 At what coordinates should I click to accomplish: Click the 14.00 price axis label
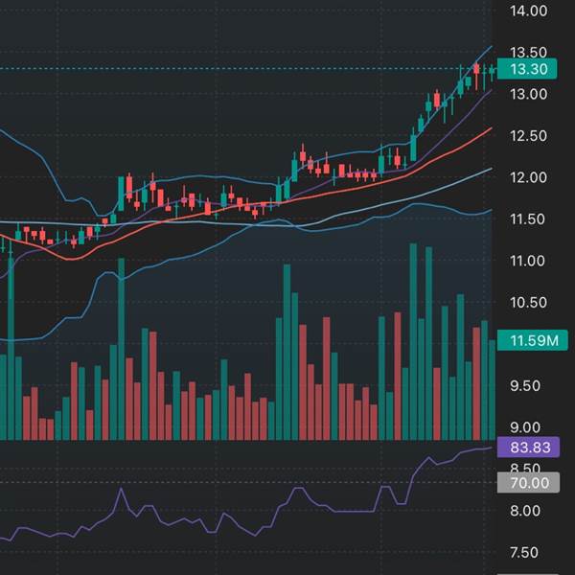pyautogui.click(x=528, y=11)
